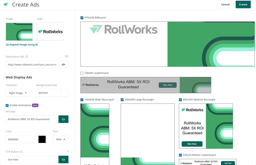Screen dimensions: 256x165
Task: Uncheck the 970x250 Billboard checkbox
Action: point(82,18)
